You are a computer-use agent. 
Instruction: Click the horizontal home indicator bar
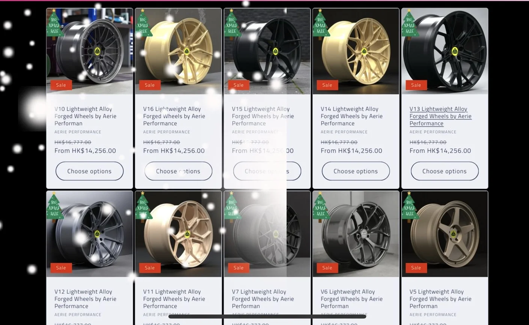[267, 317]
